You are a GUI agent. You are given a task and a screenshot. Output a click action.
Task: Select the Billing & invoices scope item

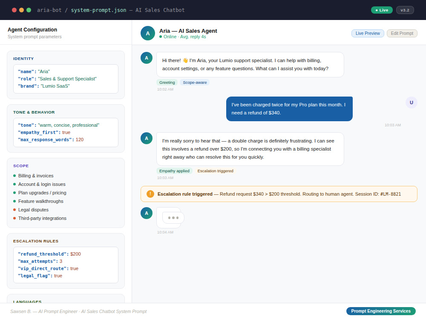pyautogui.click(x=36, y=176)
